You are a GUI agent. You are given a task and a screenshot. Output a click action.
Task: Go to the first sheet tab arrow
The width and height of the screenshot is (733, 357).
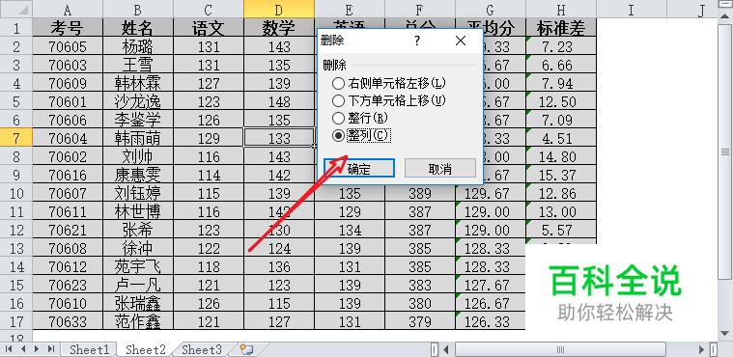9,349
